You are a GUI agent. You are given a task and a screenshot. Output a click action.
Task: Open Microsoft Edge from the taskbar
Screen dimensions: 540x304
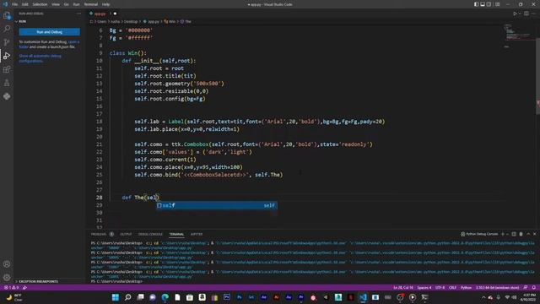coord(165,297)
